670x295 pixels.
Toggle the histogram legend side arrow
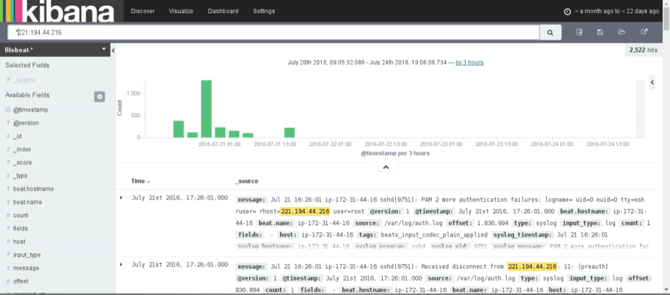click(x=652, y=82)
